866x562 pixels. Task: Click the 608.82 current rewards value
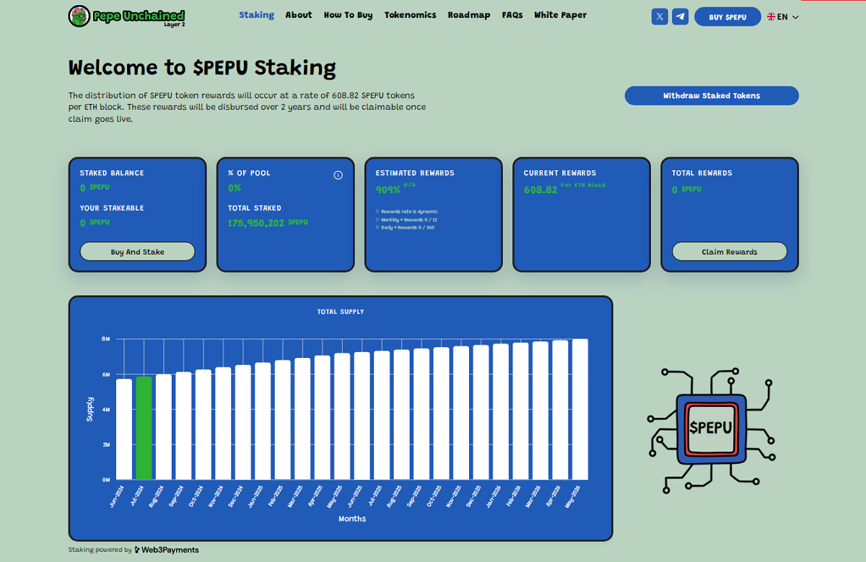541,190
